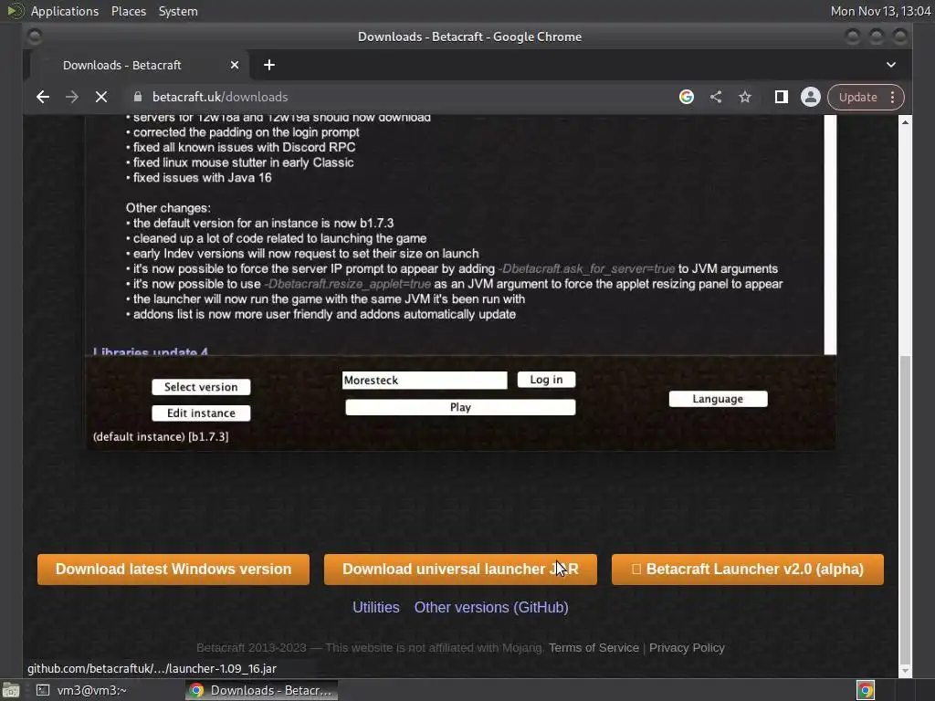Image resolution: width=935 pixels, height=701 pixels.
Task: Open the Terms of Service link
Action: point(594,648)
